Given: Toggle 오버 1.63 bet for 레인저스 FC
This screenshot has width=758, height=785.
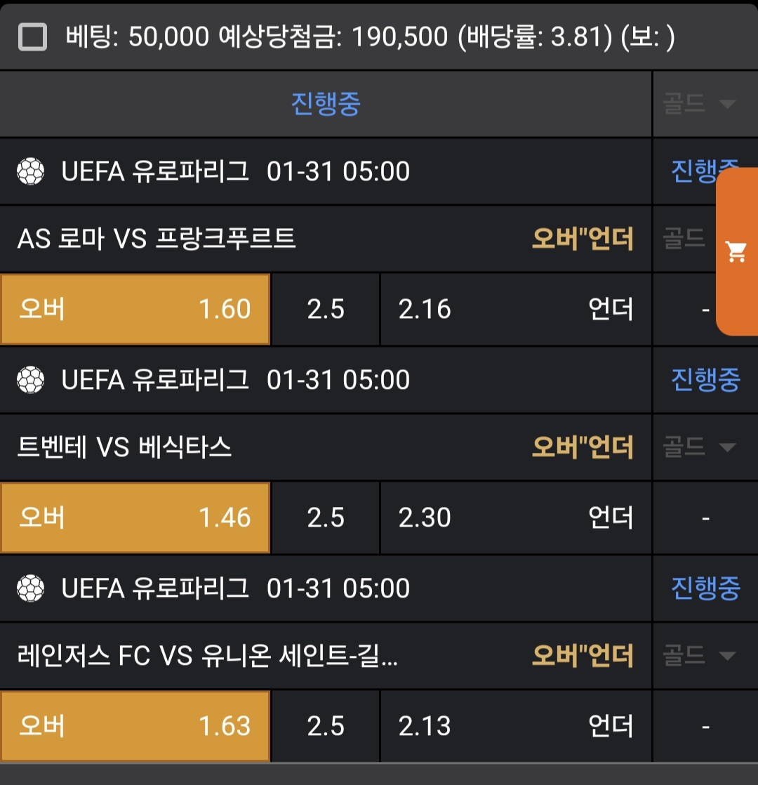Looking at the screenshot, I should pyautogui.click(x=135, y=726).
